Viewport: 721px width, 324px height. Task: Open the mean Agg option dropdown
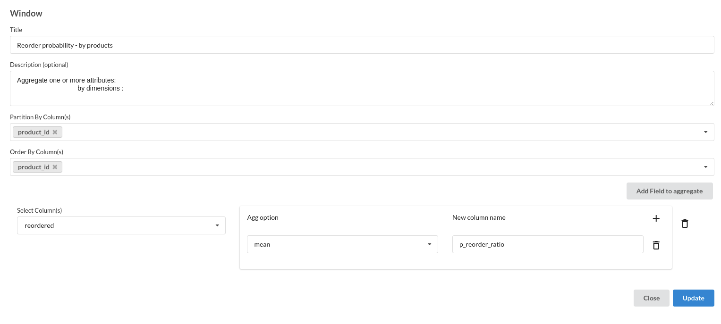(342, 244)
